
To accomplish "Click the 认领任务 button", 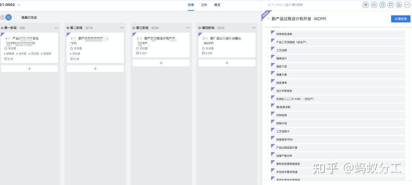I will 401,19.
